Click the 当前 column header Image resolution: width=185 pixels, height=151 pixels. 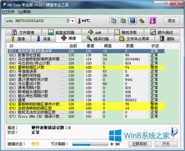(x=75, y=46)
